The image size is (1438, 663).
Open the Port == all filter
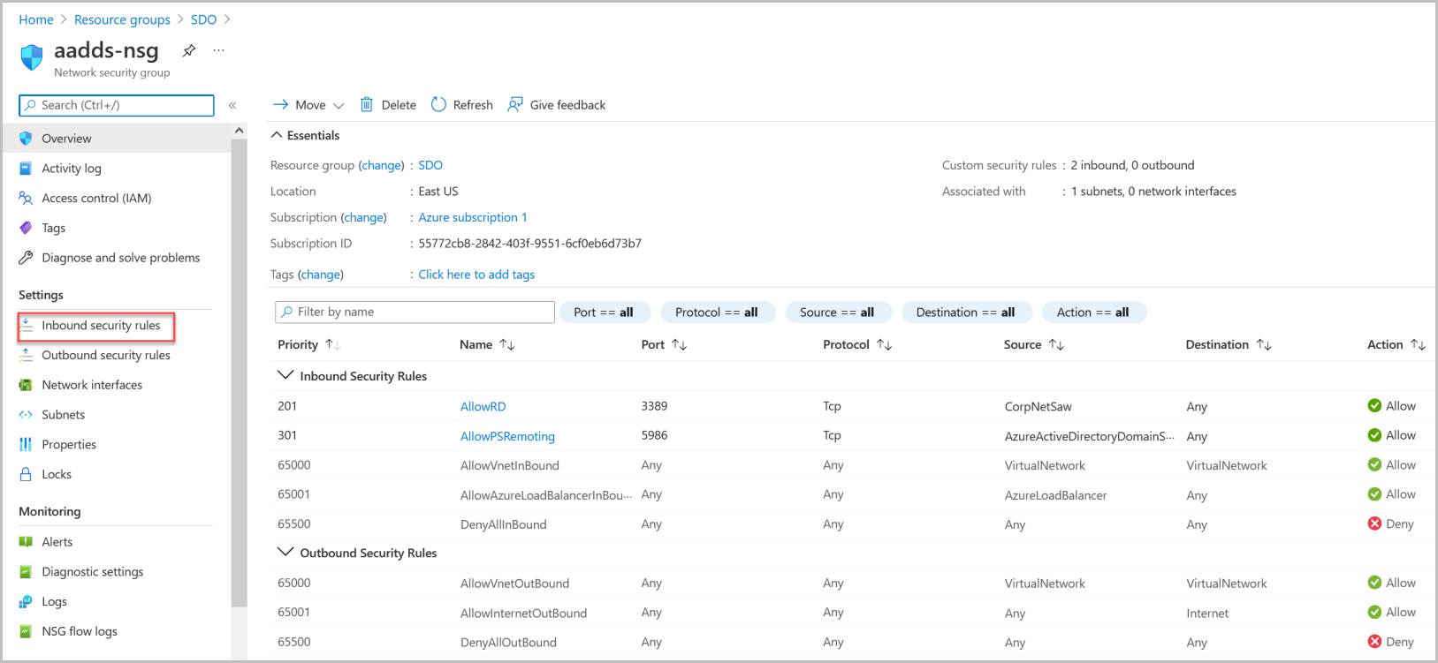coord(605,313)
